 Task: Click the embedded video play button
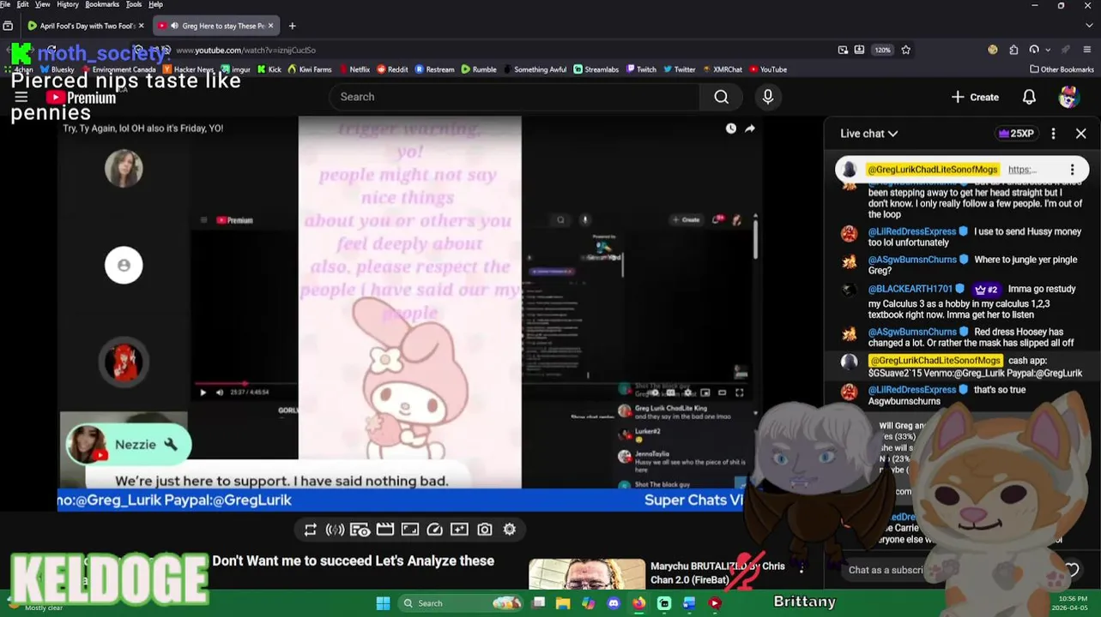pyautogui.click(x=203, y=392)
